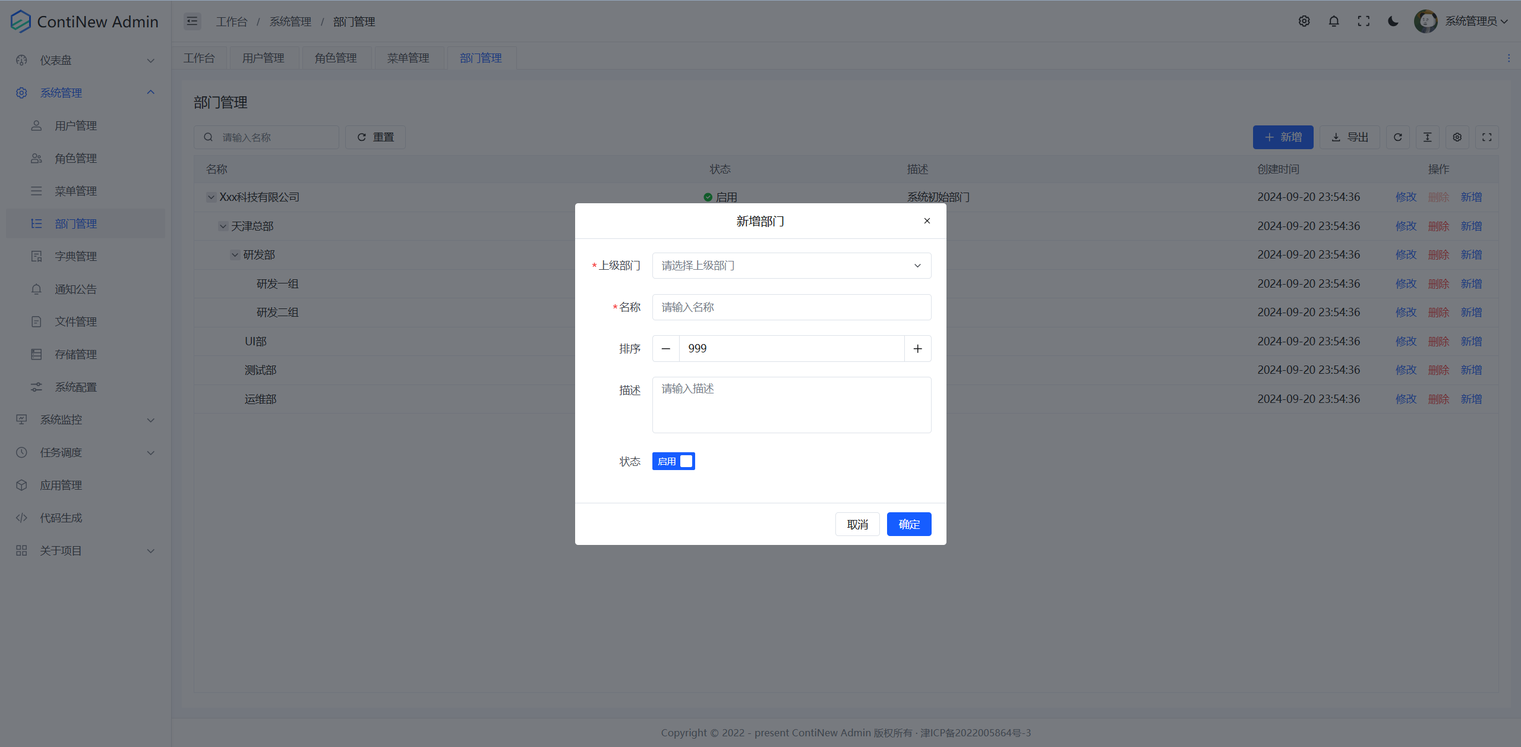Collapse sidebar with menu fold icon
Viewport: 1521px width, 747px height.
tap(192, 21)
